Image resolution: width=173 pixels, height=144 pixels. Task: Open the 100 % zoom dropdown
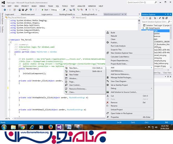pos(12,118)
